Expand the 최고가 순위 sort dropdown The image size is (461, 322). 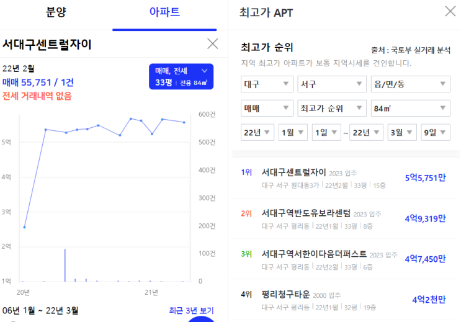(332, 108)
